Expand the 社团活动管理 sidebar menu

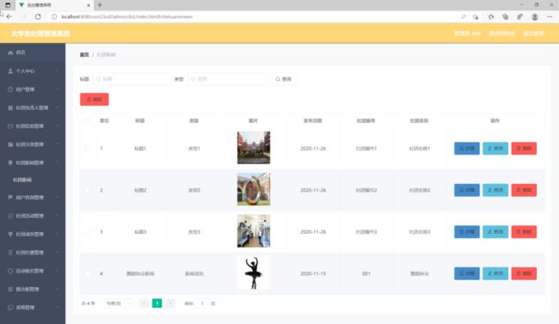click(33, 216)
